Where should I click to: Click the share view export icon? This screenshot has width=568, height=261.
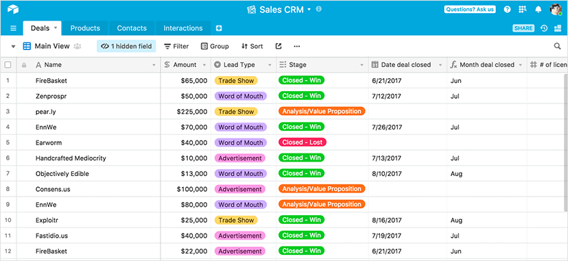point(279,46)
